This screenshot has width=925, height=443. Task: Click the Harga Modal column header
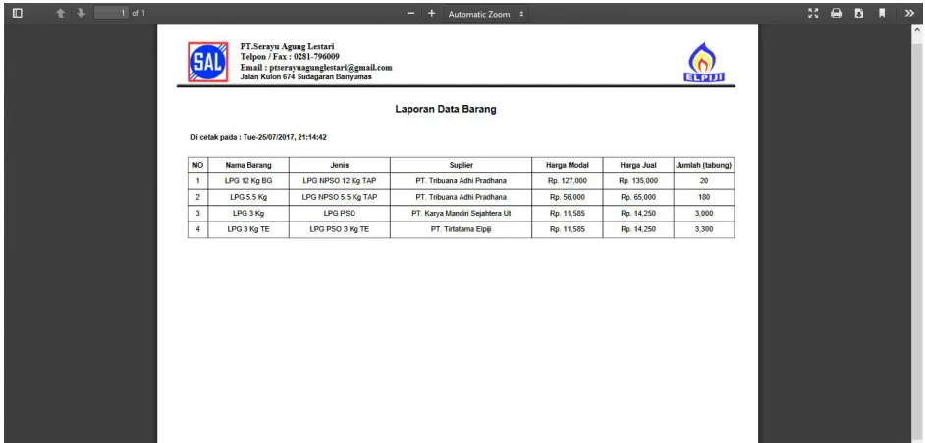tap(567, 165)
